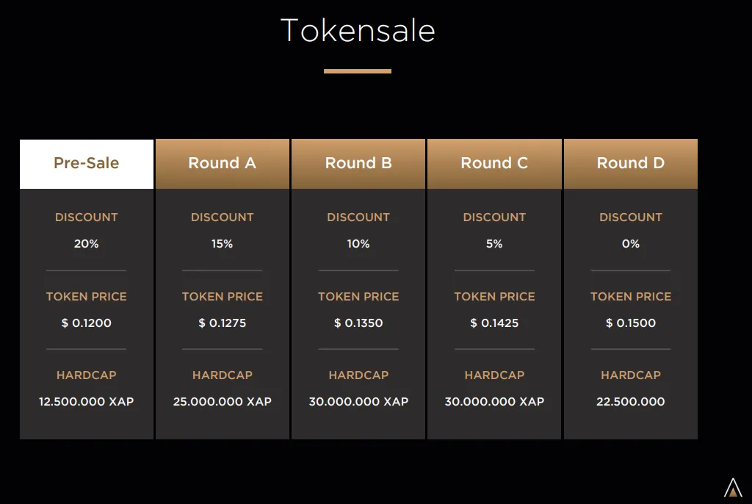Click the $ 0.1275 token price
Screen dimensions: 752x504
tap(222, 323)
